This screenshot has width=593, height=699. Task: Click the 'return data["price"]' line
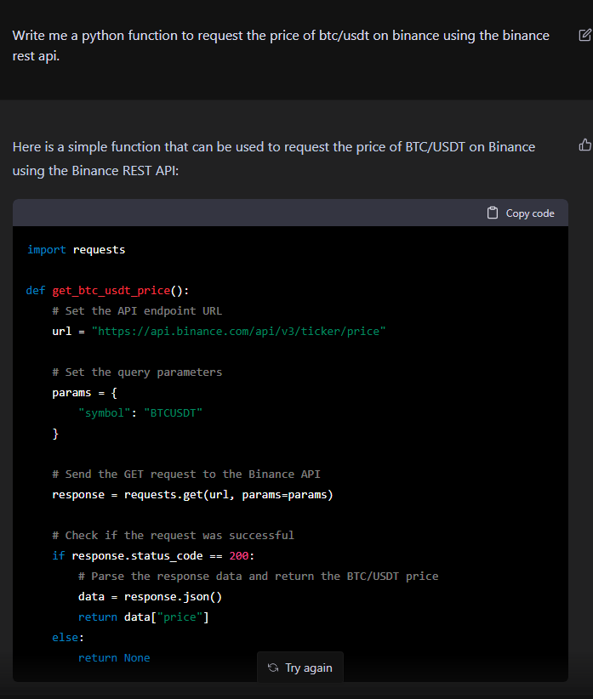(144, 617)
